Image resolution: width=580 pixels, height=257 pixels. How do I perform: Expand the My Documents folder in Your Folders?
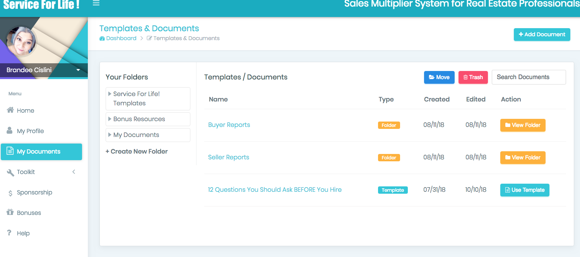[110, 135]
